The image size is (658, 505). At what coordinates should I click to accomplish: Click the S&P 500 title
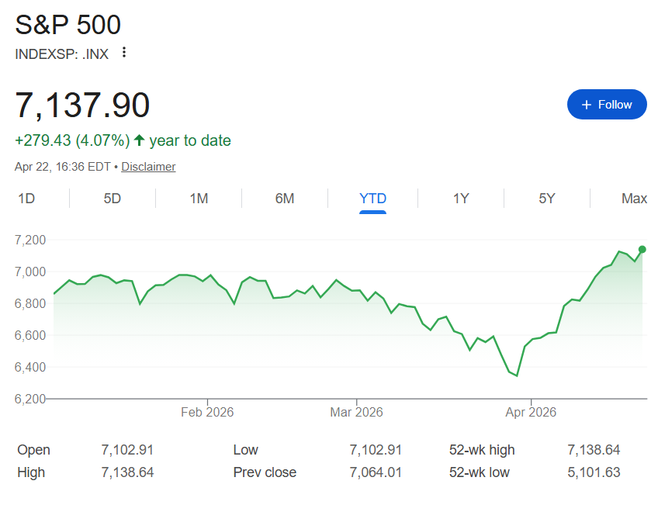68,25
